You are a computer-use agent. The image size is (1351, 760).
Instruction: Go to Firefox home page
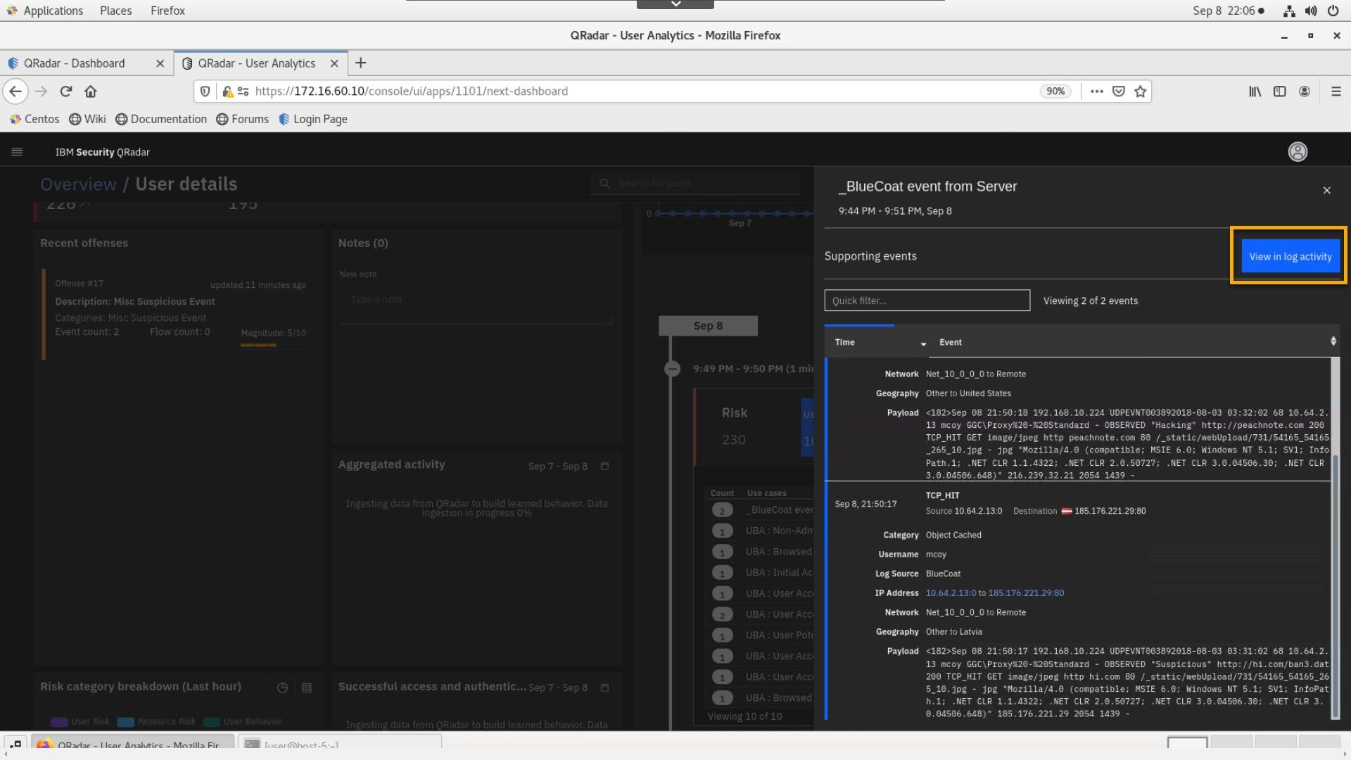90,91
